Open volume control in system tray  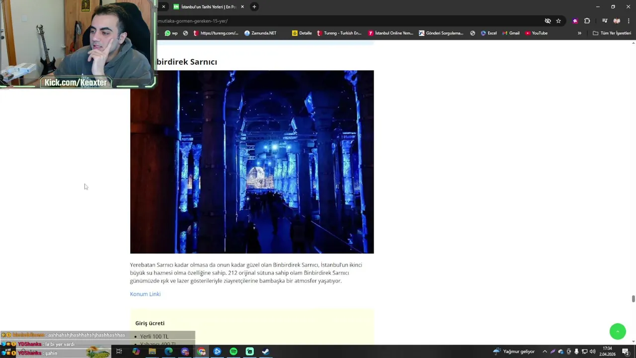pos(592,352)
